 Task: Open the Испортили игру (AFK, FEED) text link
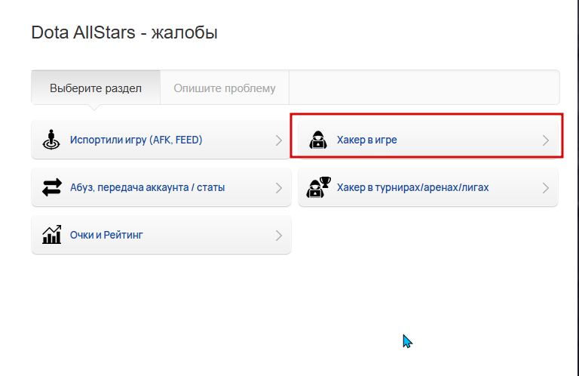[136, 140]
